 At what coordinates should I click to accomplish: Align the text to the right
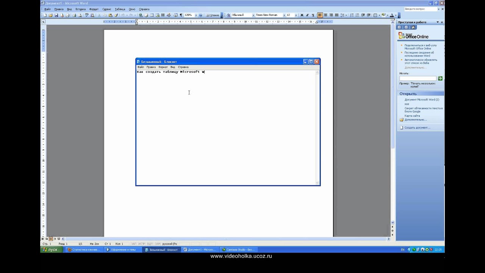click(x=331, y=15)
